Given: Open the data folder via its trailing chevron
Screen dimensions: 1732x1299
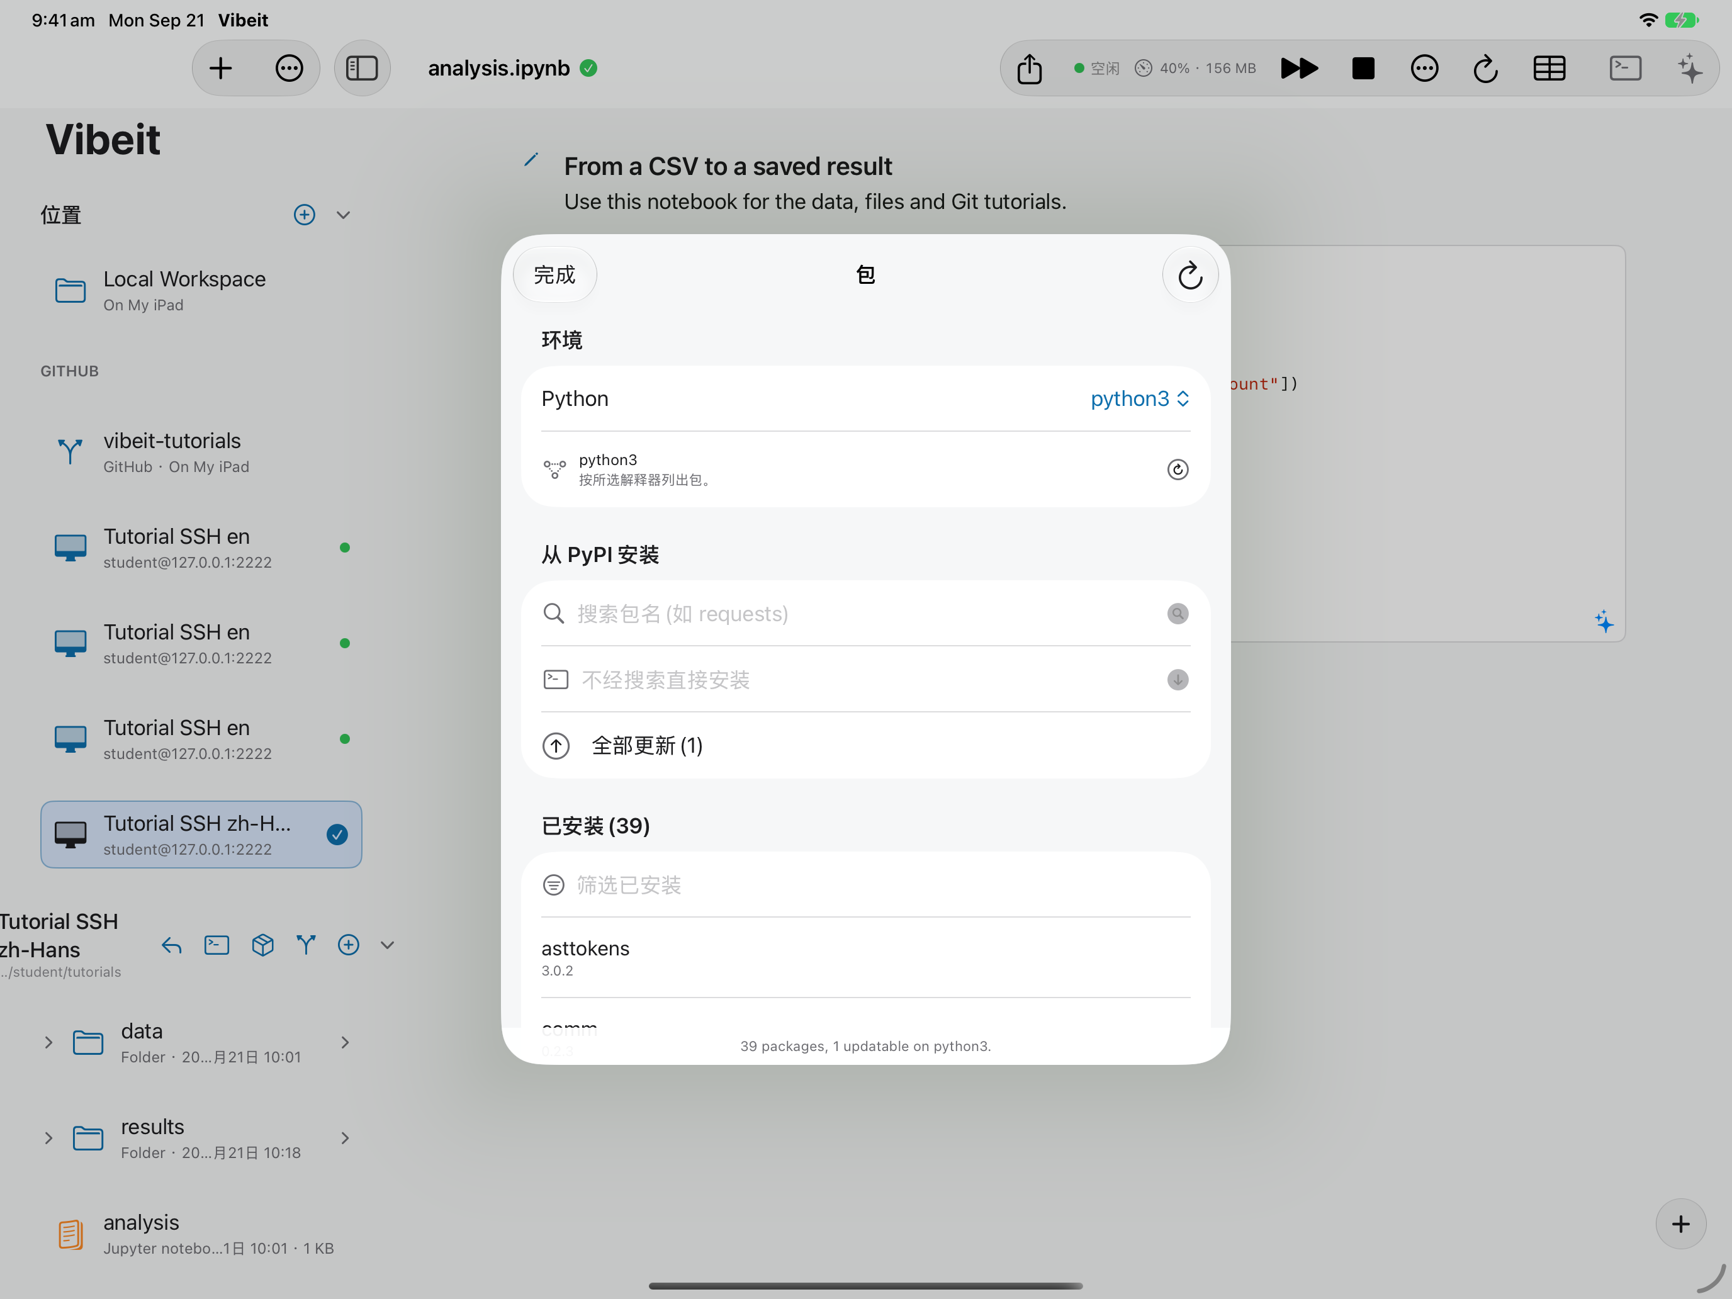Looking at the screenshot, I should (x=346, y=1042).
